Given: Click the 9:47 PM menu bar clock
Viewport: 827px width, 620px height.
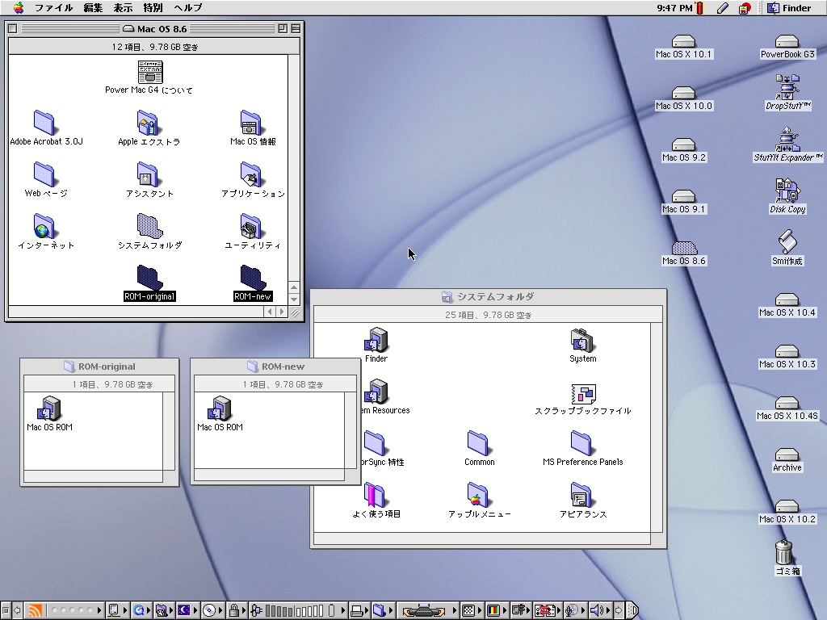Looking at the screenshot, I should click(674, 7).
